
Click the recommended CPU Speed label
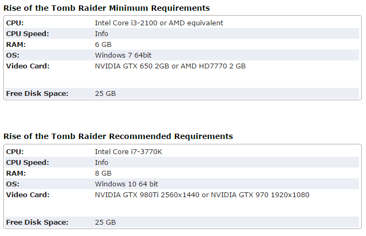[27, 163]
